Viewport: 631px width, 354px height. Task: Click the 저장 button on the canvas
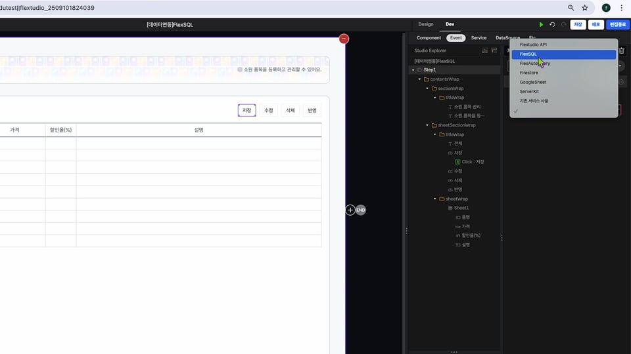[246, 110]
